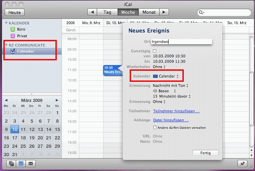Edit the bis end date 10.03.2009 11:30
Screen dimensions: 255x171
click(x=169, y=61)
